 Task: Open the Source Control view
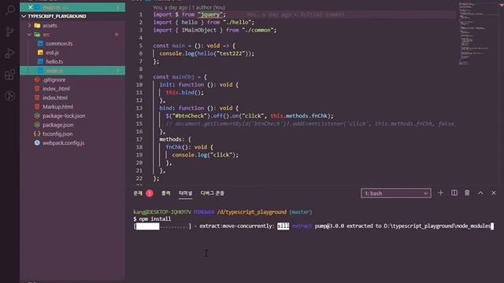coord(10,31)
